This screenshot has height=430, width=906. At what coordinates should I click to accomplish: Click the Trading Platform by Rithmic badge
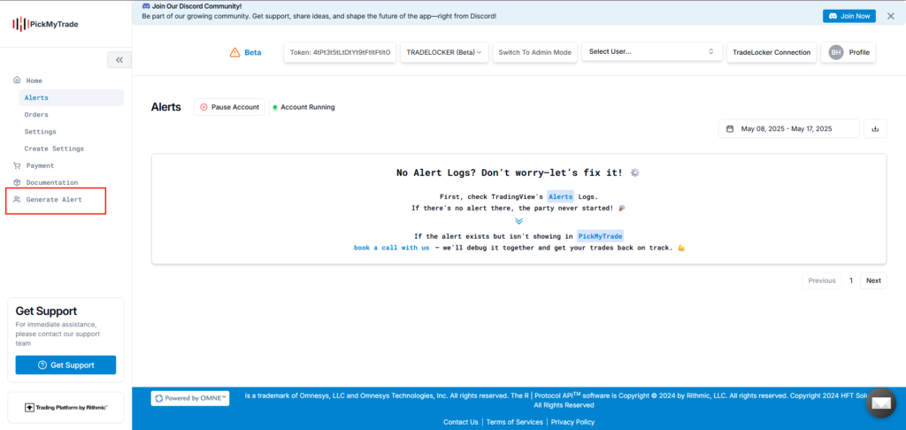tap(65, 408)
